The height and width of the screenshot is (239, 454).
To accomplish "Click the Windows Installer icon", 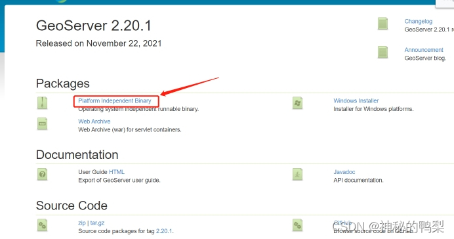I will point(298,103).
